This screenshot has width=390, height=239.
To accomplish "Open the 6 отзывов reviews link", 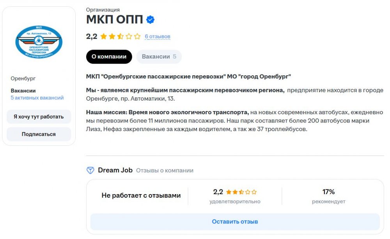I will click(158, 37).
